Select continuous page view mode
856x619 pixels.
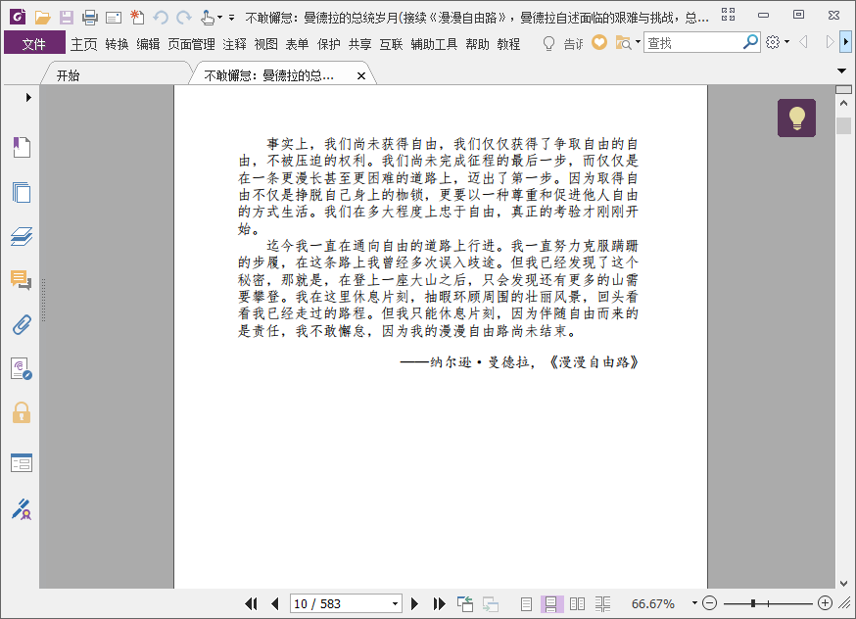pyautogui.click(x=551, y=603)
